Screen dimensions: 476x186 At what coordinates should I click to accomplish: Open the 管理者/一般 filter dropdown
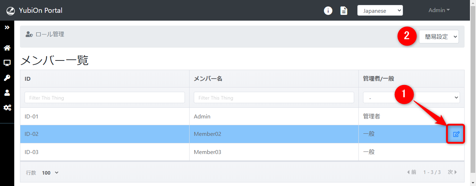point(411,97)
